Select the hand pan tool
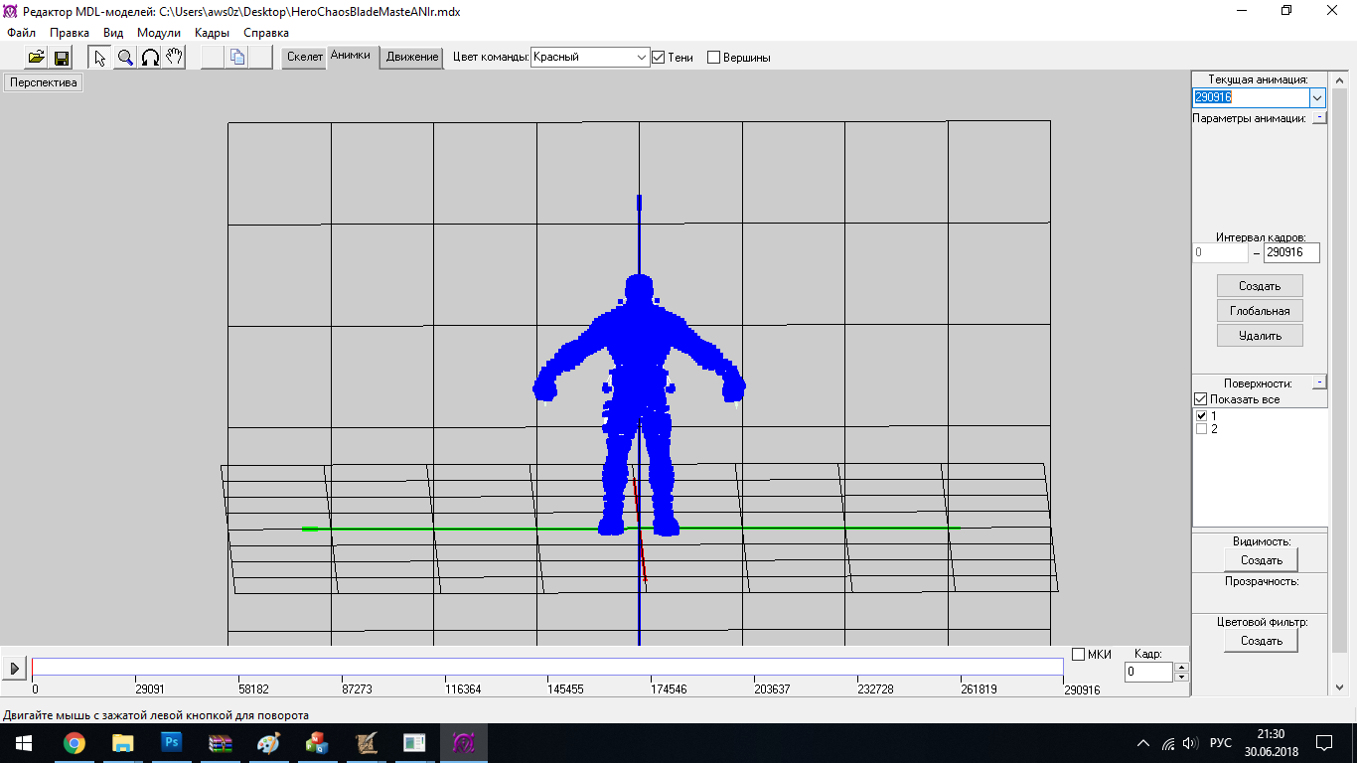The width and height of the screenshot is (1357, 763). coord(174,58)
